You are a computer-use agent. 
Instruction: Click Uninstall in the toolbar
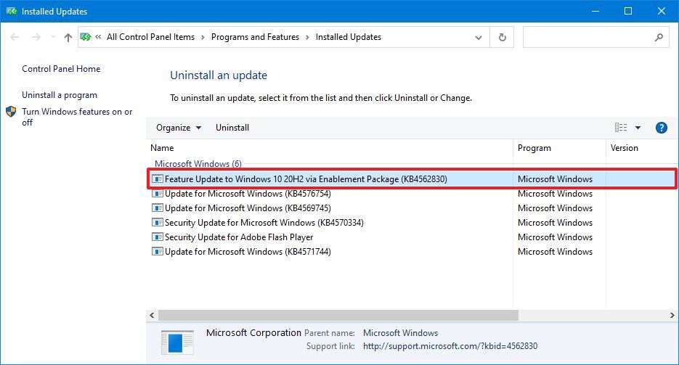(232, 128)
